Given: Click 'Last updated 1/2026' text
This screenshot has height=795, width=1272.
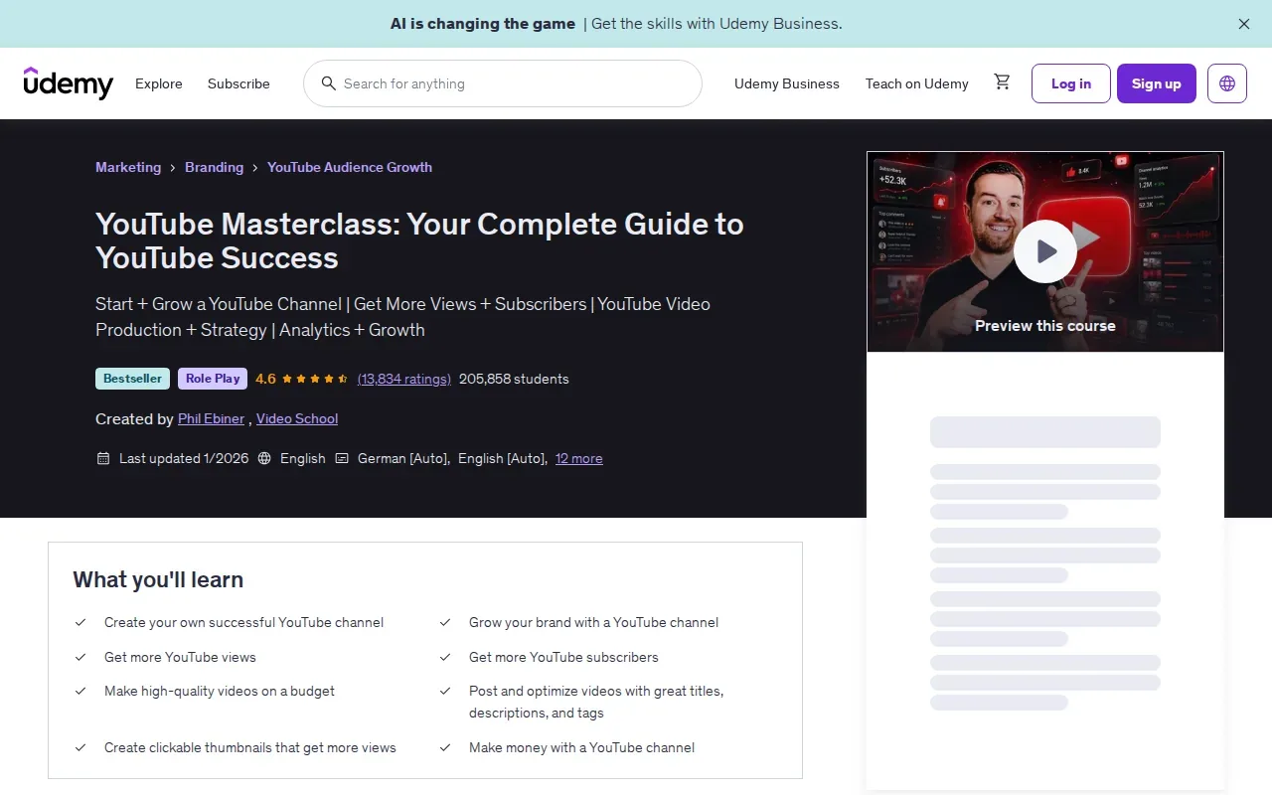Looking at the screenshot, I should (184, 458).
